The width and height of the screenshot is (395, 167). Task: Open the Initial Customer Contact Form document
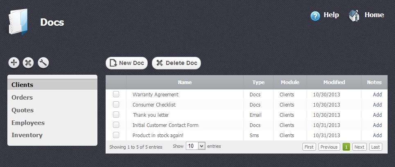[165, 125]
